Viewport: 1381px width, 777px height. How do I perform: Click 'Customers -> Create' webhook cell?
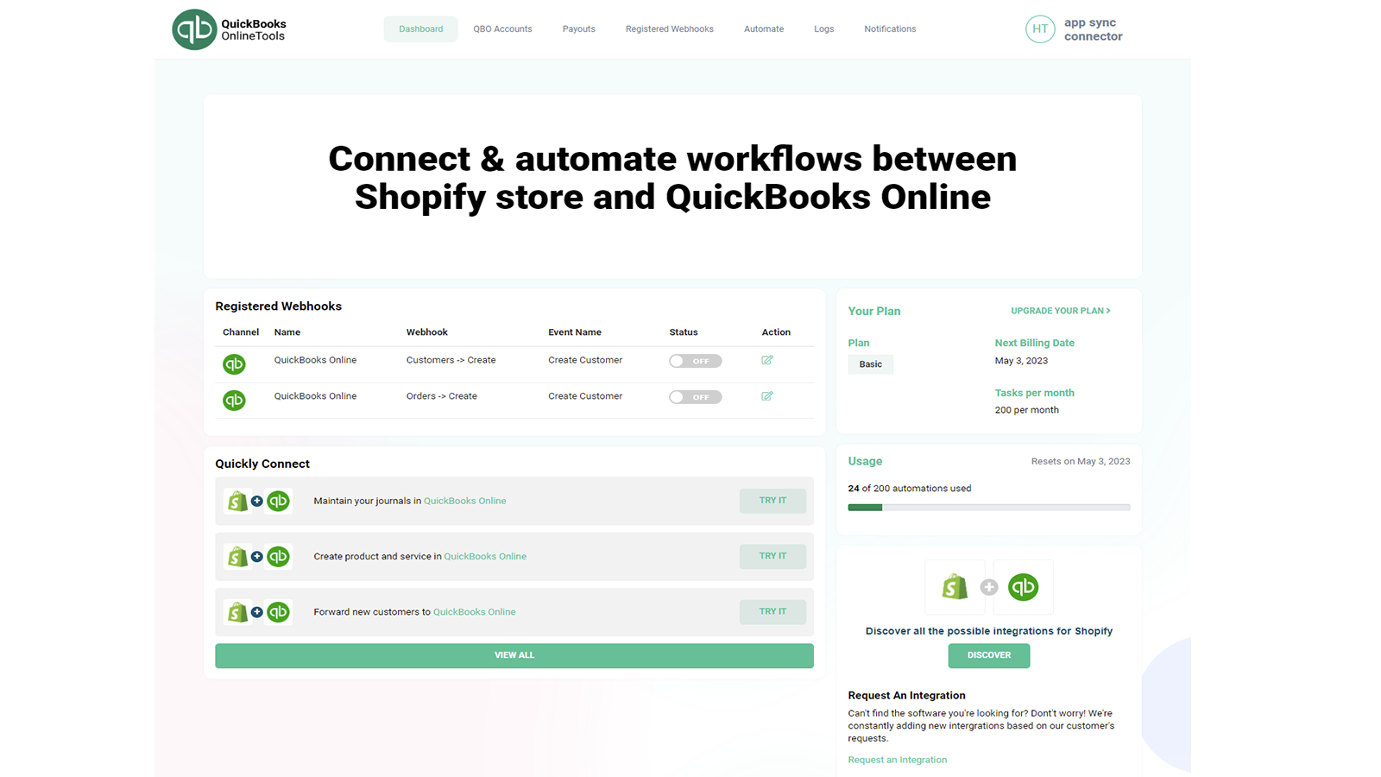451,360
